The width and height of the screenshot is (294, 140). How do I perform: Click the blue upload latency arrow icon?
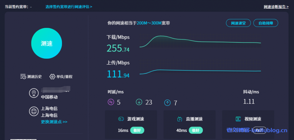[x=167, y=103]
